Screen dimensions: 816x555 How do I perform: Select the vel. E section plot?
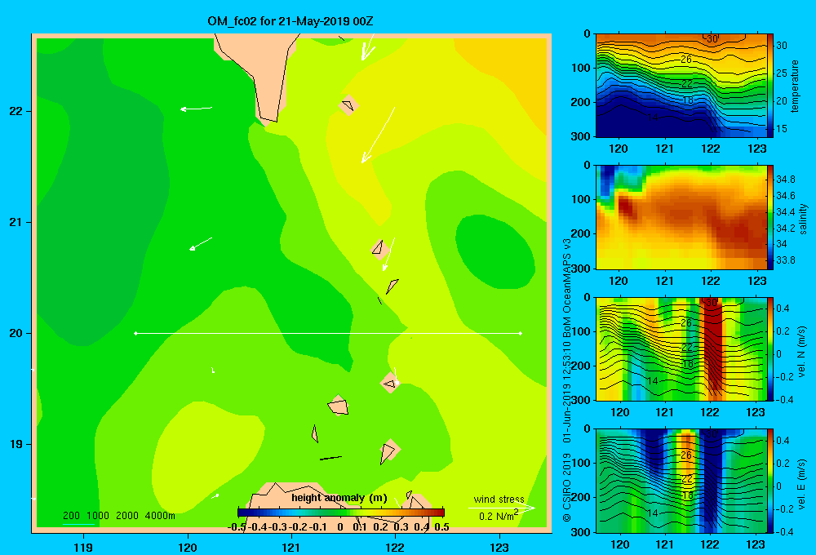click(x=681, y=481)
